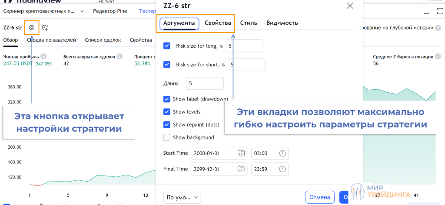Open the Start Time calendar picker icon

[241, 153]
